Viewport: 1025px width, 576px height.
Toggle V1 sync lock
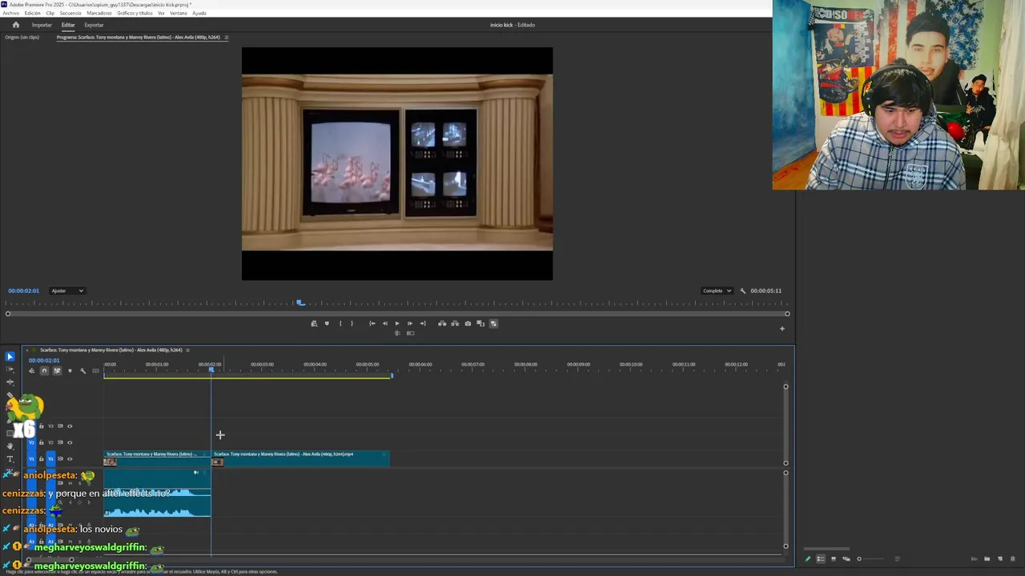[x=60, y=458]
